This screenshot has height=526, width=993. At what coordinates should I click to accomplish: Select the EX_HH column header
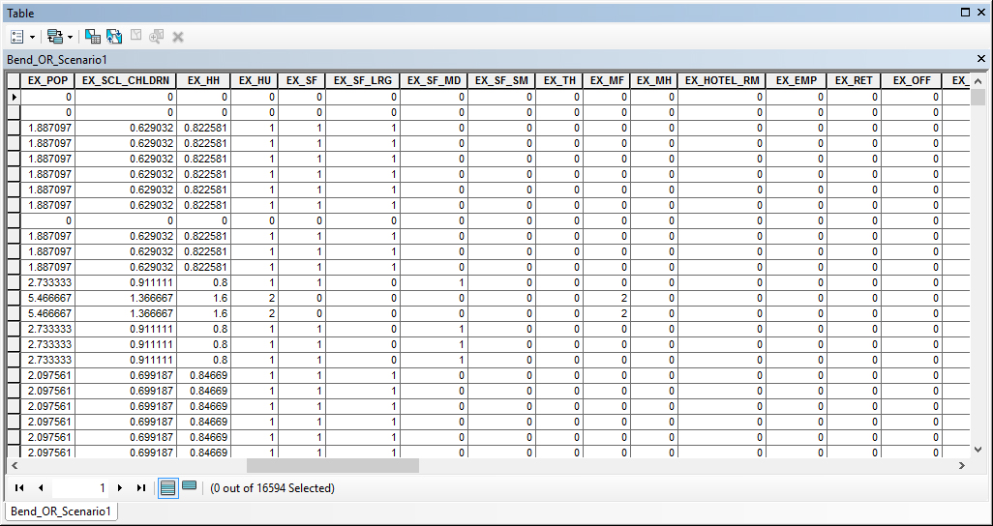[x=204, y=80]
